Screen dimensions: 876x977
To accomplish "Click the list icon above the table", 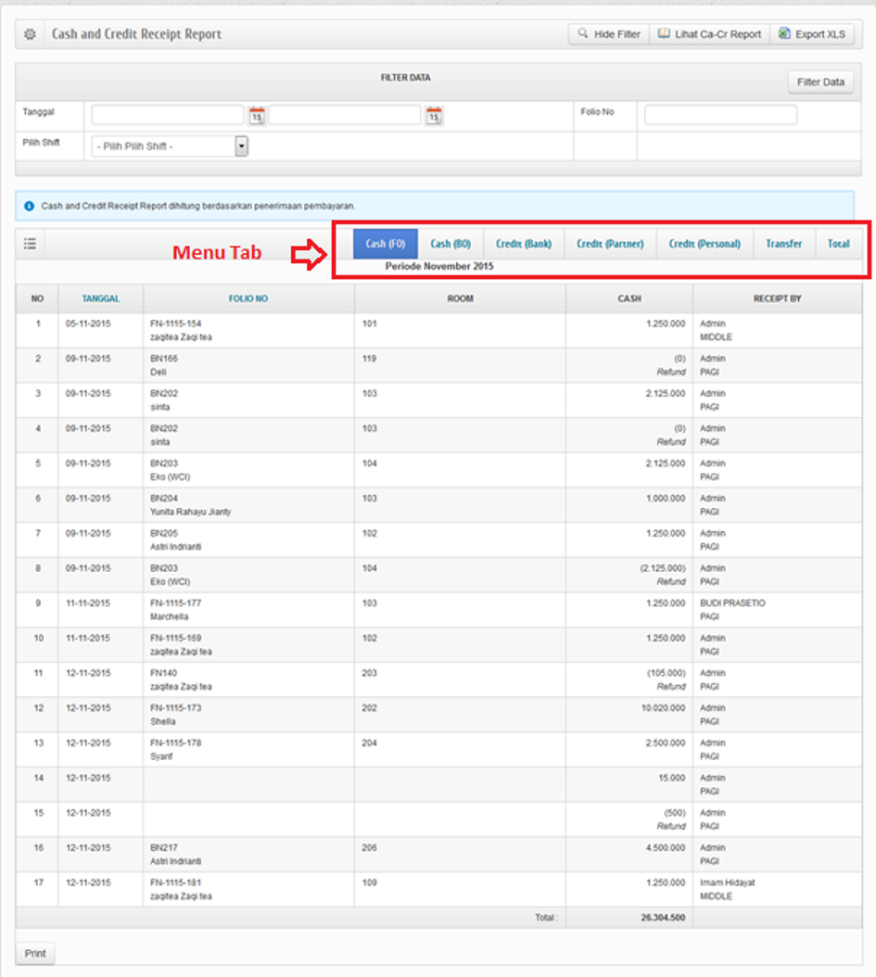I will pos(31,244).
